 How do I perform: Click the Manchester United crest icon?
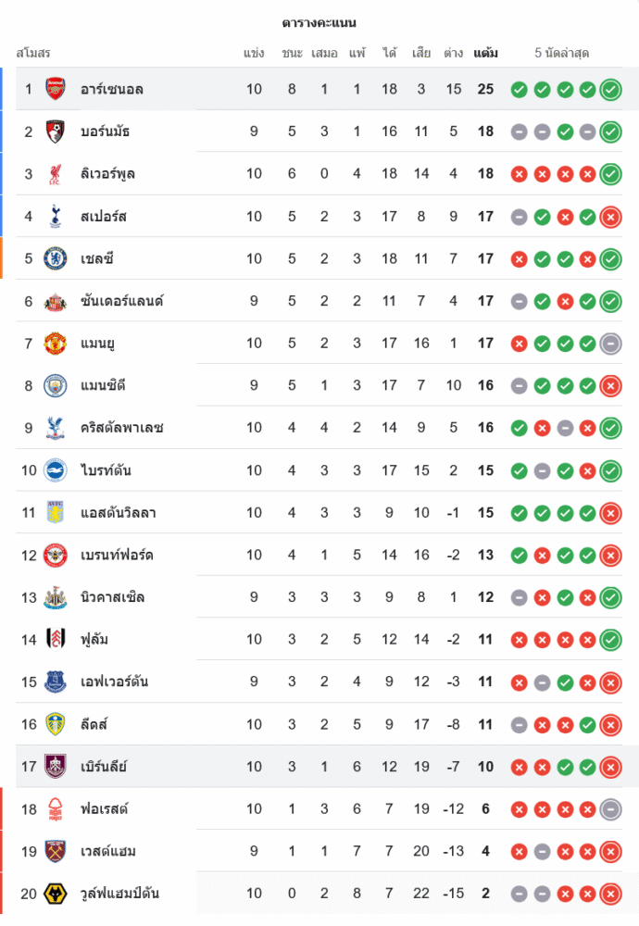click(56, 344)
